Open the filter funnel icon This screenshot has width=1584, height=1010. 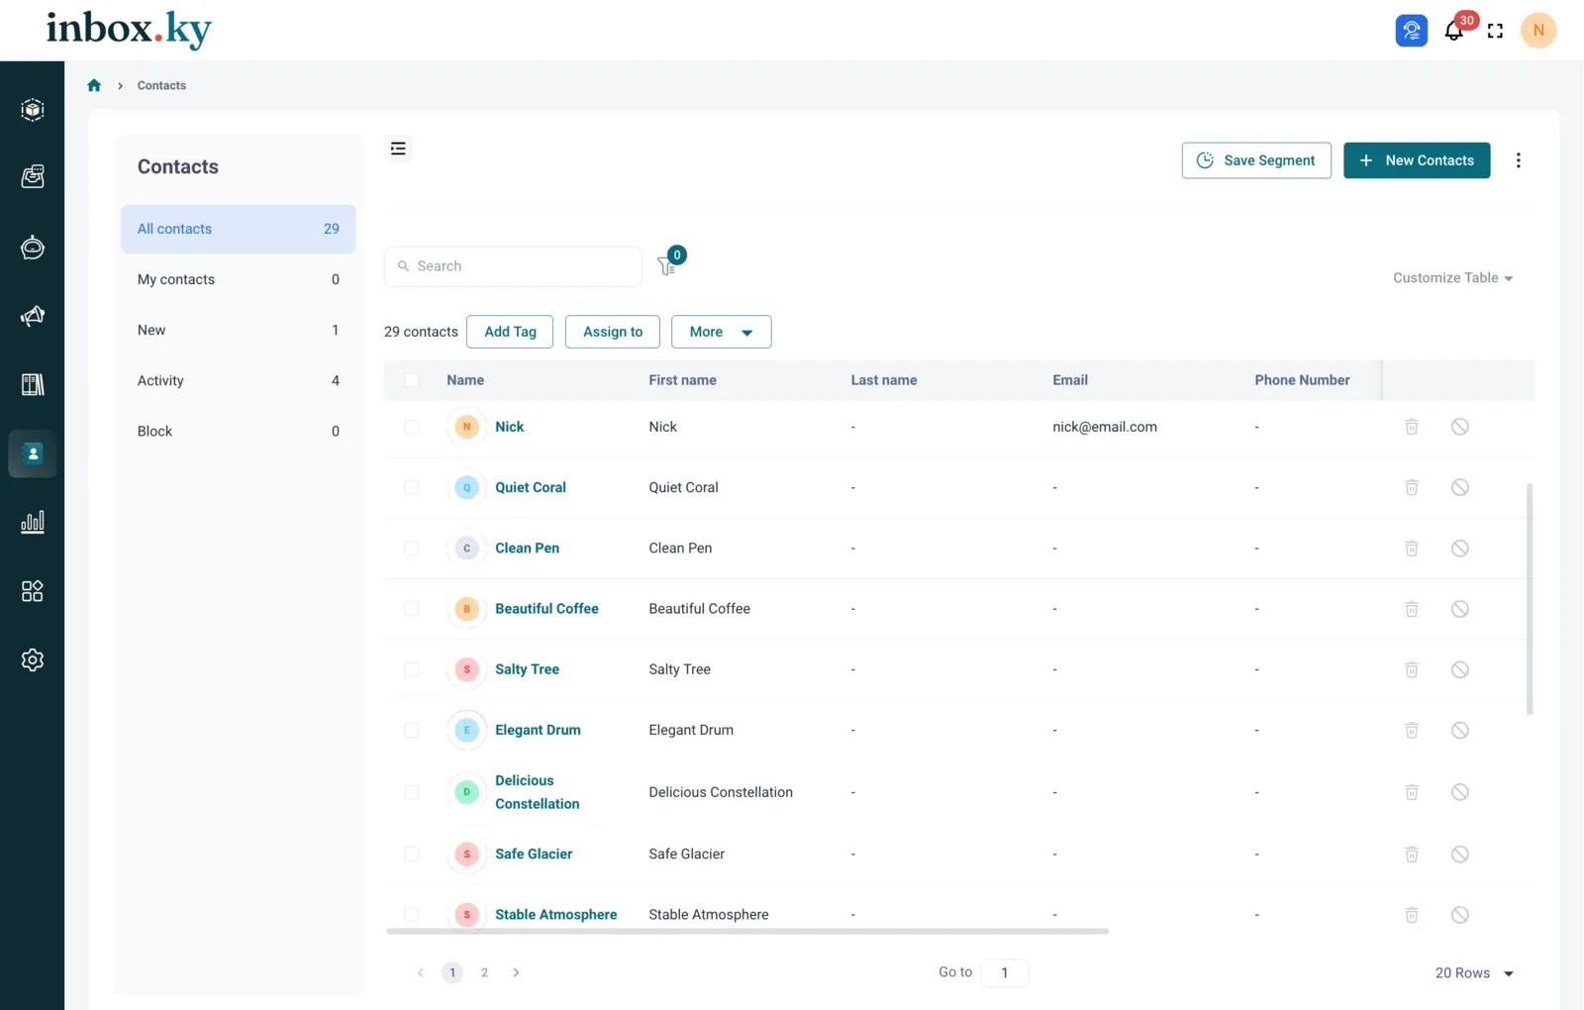pos(667,266)
